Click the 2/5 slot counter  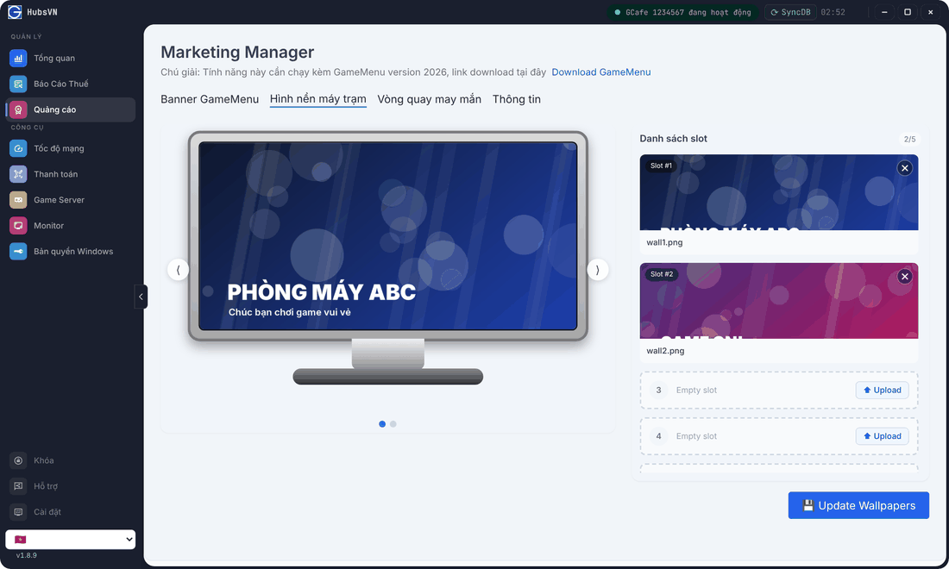click(909, 139)
